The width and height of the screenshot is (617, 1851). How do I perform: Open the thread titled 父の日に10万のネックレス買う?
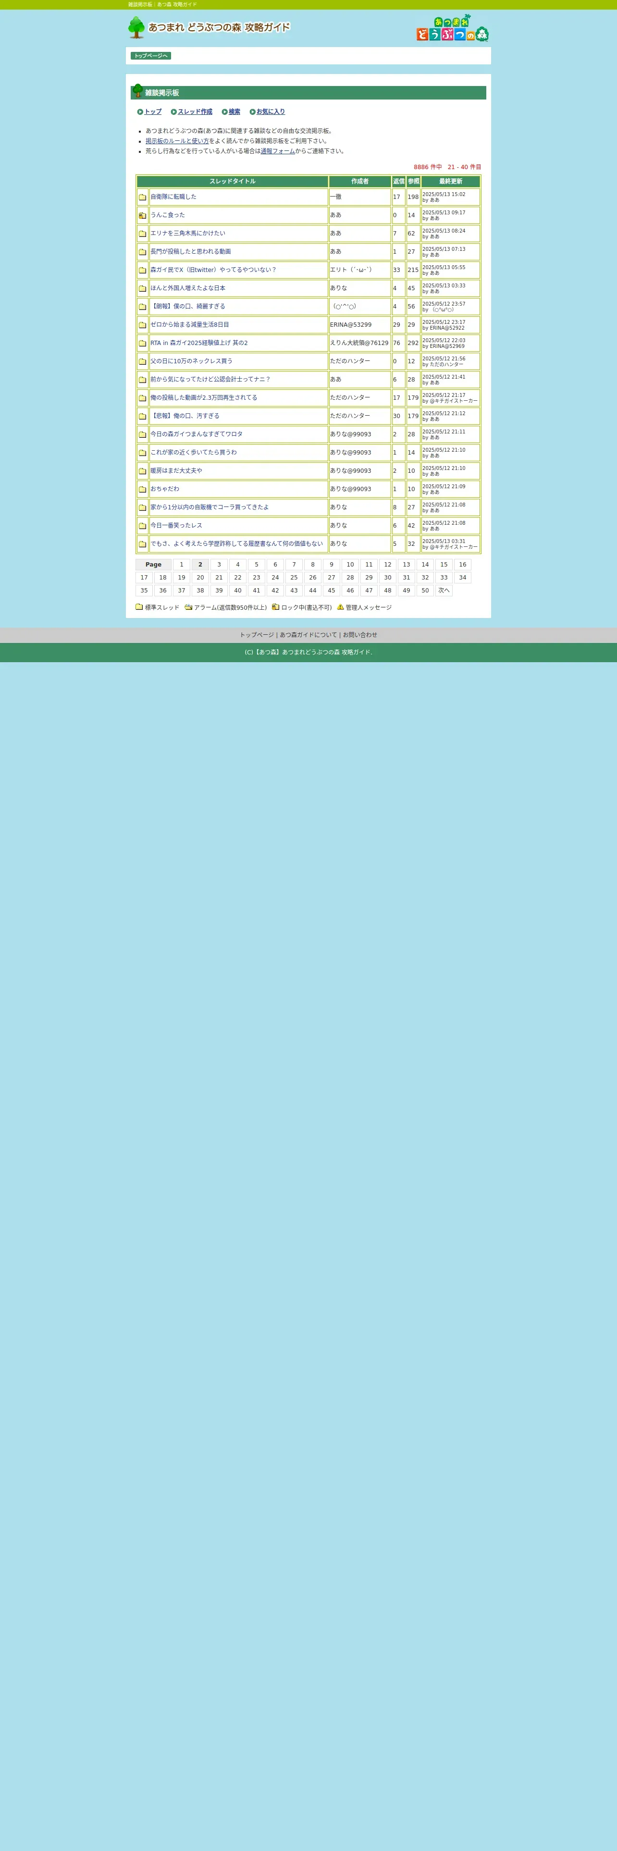(192, 361)
